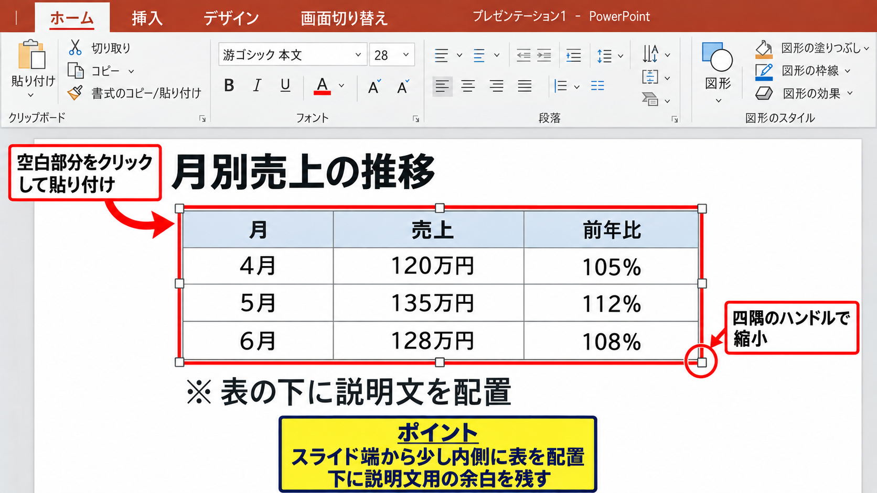Click the bottom-right corner resize handle of table
Screen dimensions: 877x493
[702, 362]
